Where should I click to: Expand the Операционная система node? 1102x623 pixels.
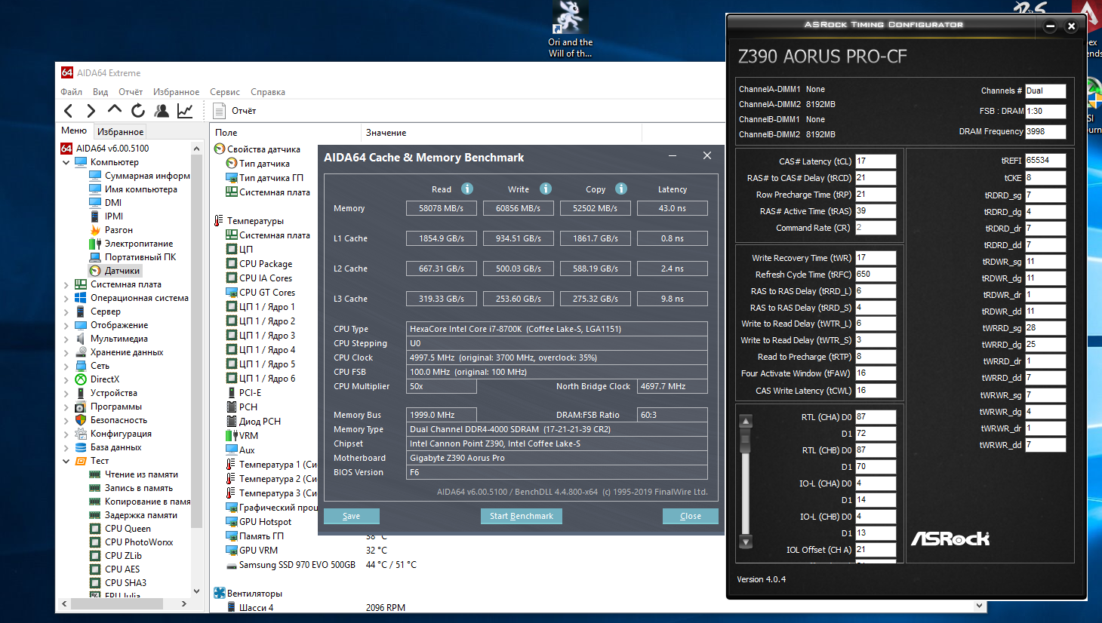pos(66,298)
